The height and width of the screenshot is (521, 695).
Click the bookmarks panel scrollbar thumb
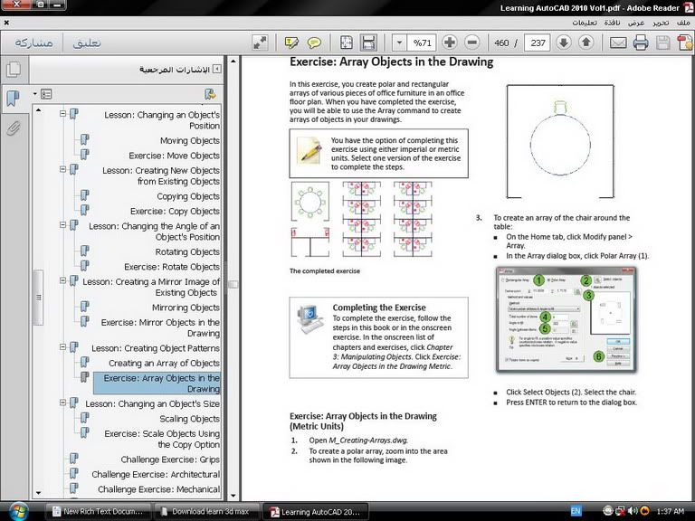(38, 298)
